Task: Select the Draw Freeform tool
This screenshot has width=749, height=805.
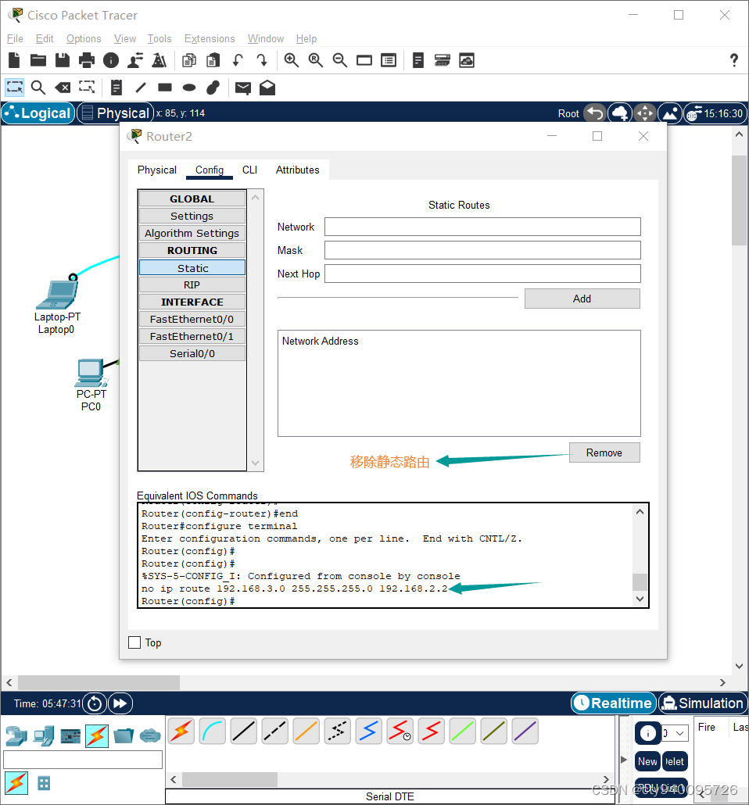Action: [213, 88]
